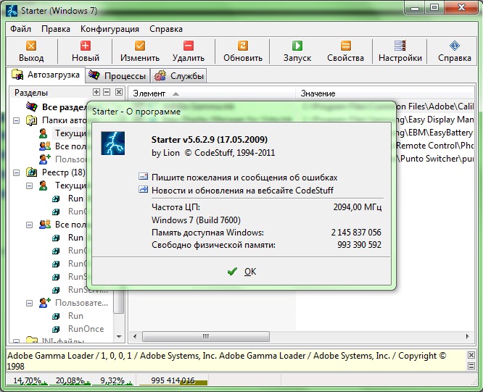Close the yellow description bar
Viewport: 483px width, 392px height.
coord(471,355)
